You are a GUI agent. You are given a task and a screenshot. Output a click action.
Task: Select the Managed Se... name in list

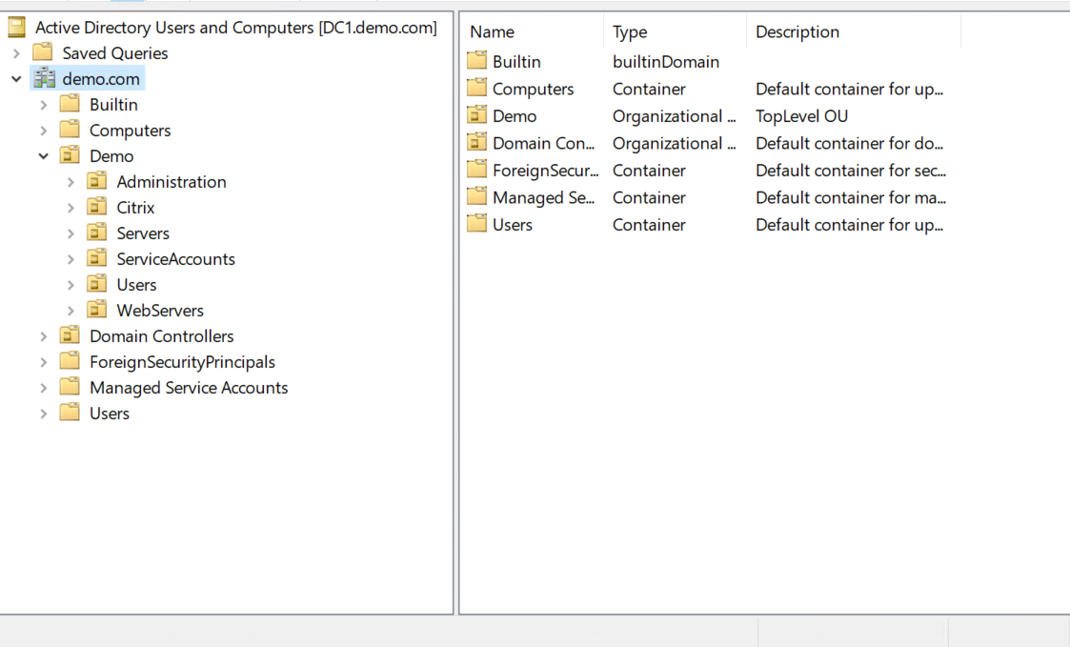pyautogui.click(x=543, y=198)
